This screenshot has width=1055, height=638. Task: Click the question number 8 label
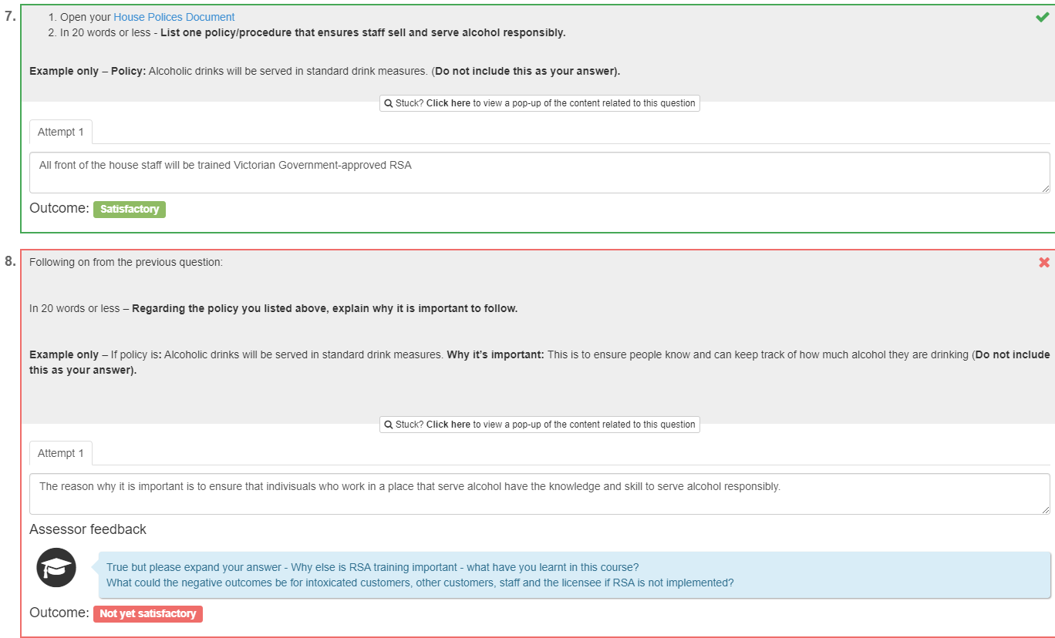click(10, 261)
